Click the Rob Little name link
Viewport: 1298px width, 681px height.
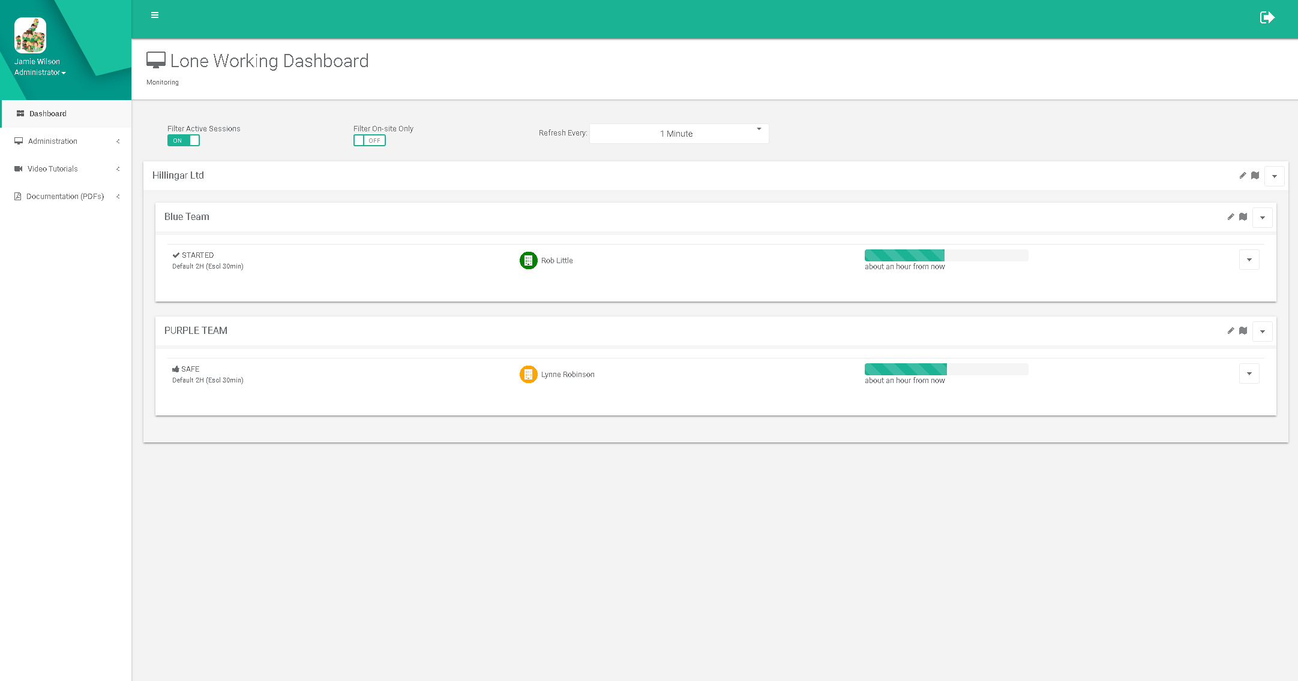(x=557, y=261)
